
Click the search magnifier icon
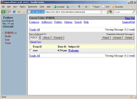[x=134, y=12]
